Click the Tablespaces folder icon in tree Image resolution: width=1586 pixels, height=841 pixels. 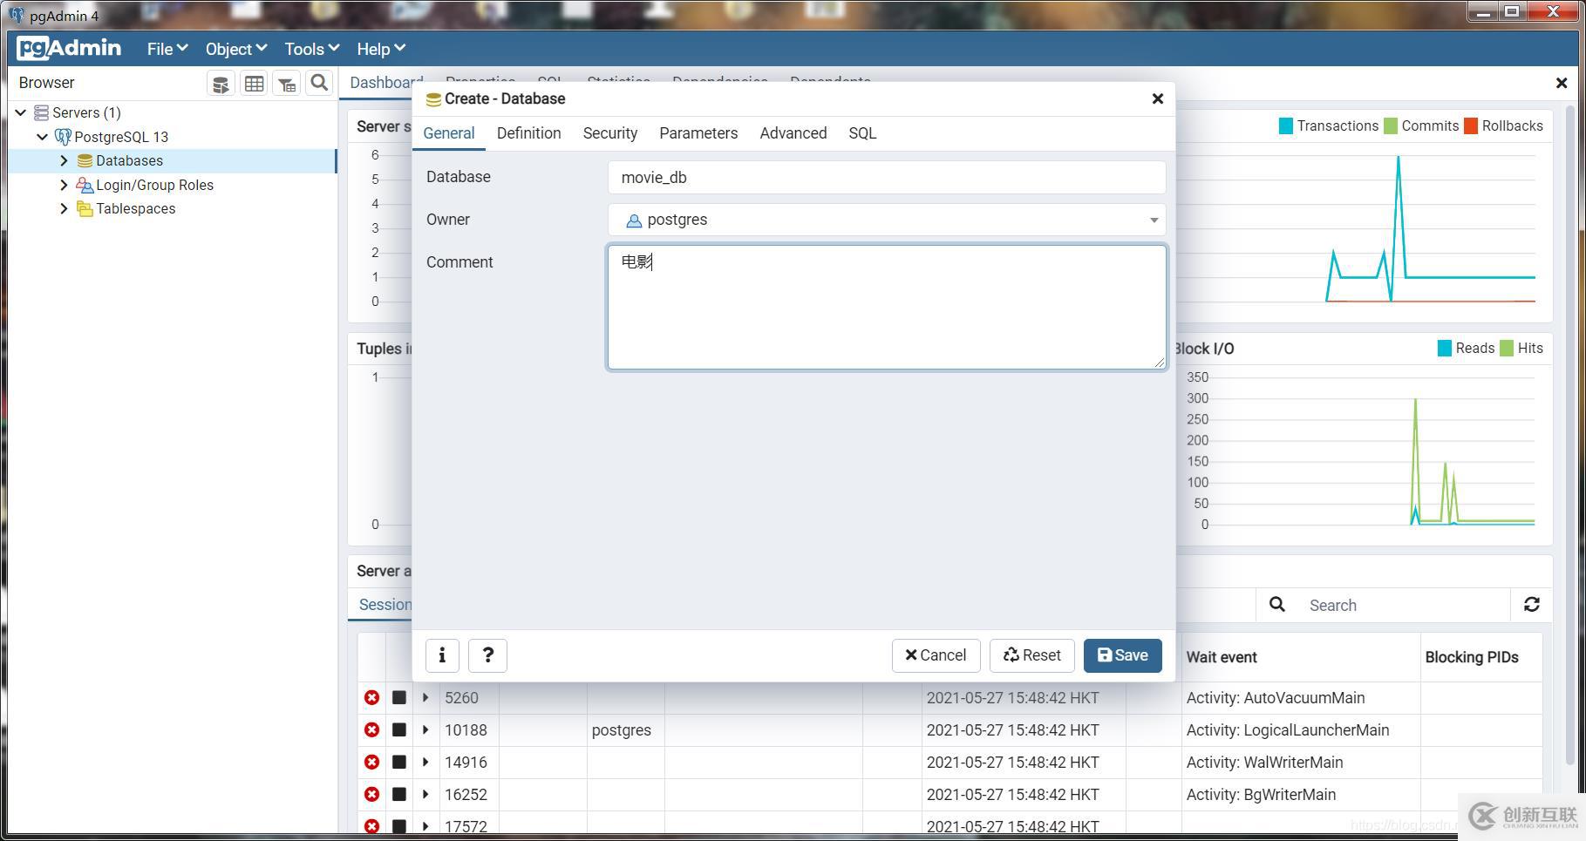pos(85,209)
